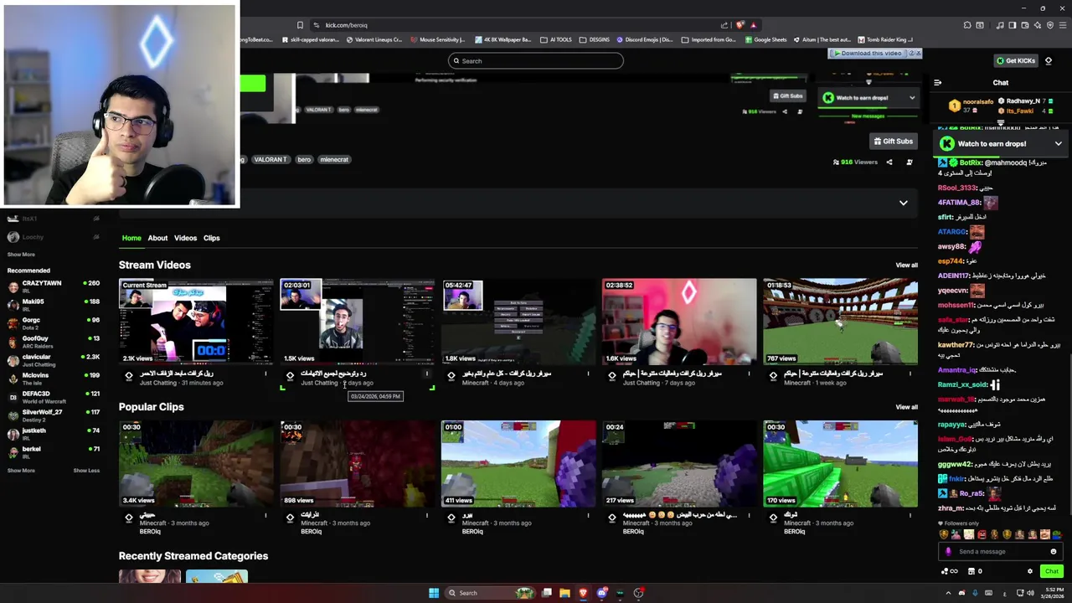1072x603 pixels.
Task: Open recommended channel SilverWolf_27
Action: (x=54, y=415)
